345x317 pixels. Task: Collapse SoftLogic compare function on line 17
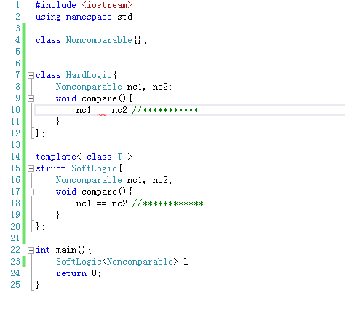click(31, 192)
